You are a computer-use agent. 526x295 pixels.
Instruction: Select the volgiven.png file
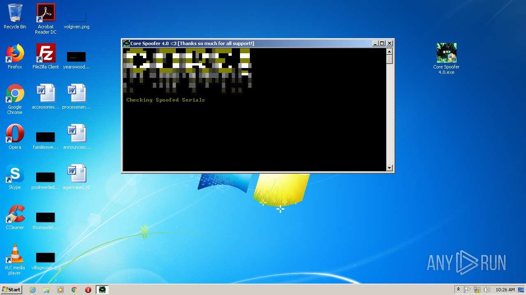[x=76, y=20]
